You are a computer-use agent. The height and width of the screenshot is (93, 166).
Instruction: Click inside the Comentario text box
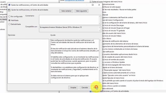pos(69,20)
